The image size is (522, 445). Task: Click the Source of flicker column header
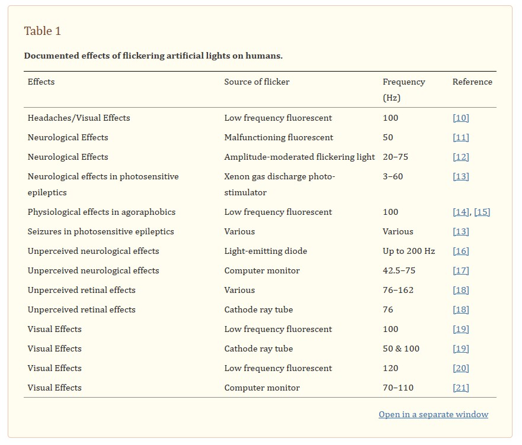click(x=257, y=82)
